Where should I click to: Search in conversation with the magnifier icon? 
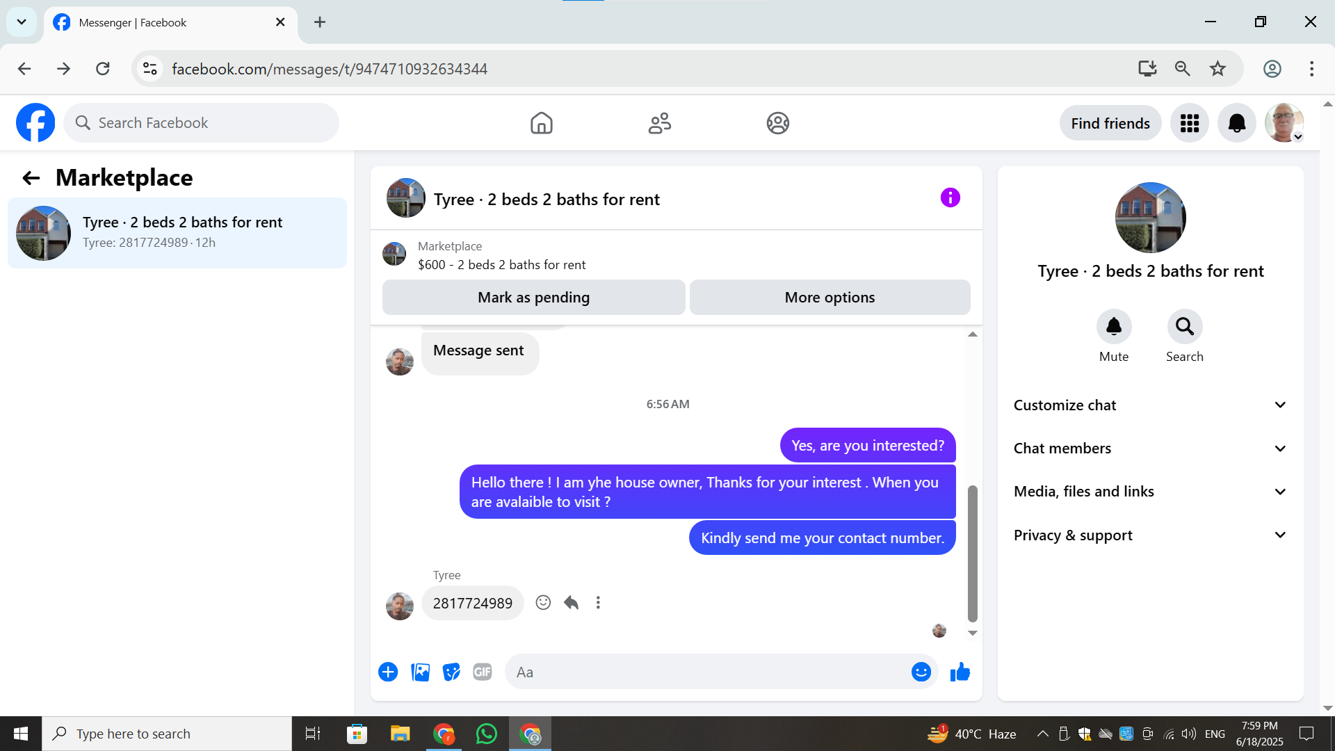(x=1185, y=326)
